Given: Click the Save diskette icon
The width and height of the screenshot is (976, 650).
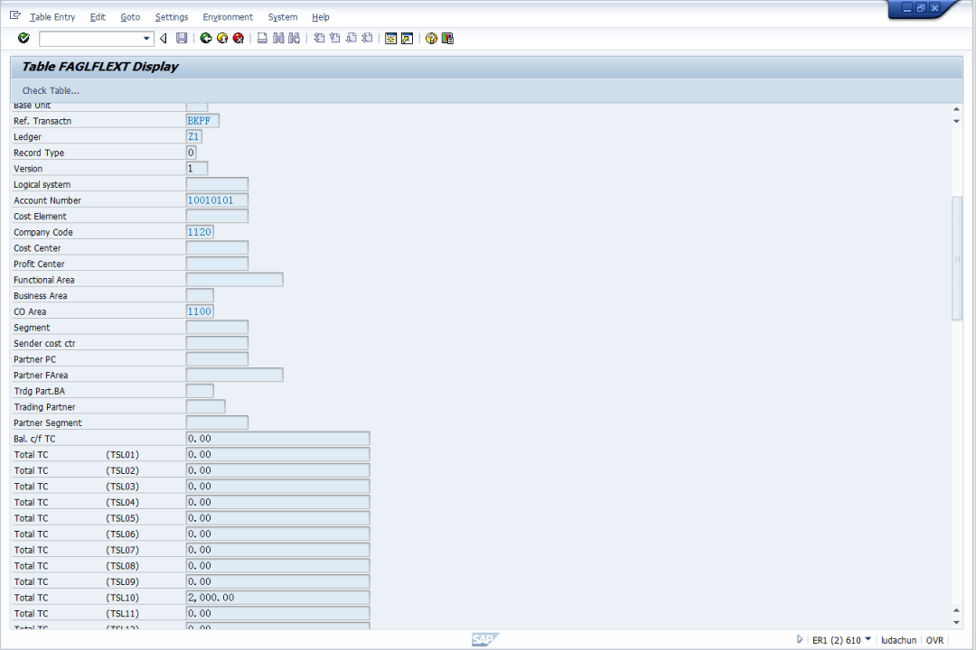Looking at the screenshot, I should tap(182, 38).
